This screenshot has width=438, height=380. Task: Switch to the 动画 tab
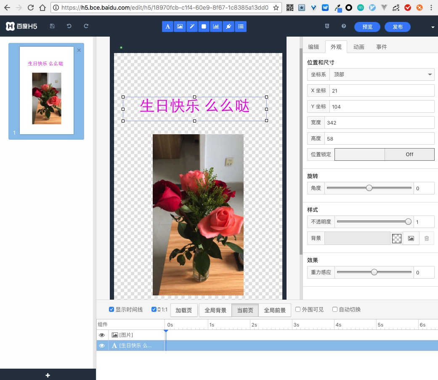tap(358, 47)
